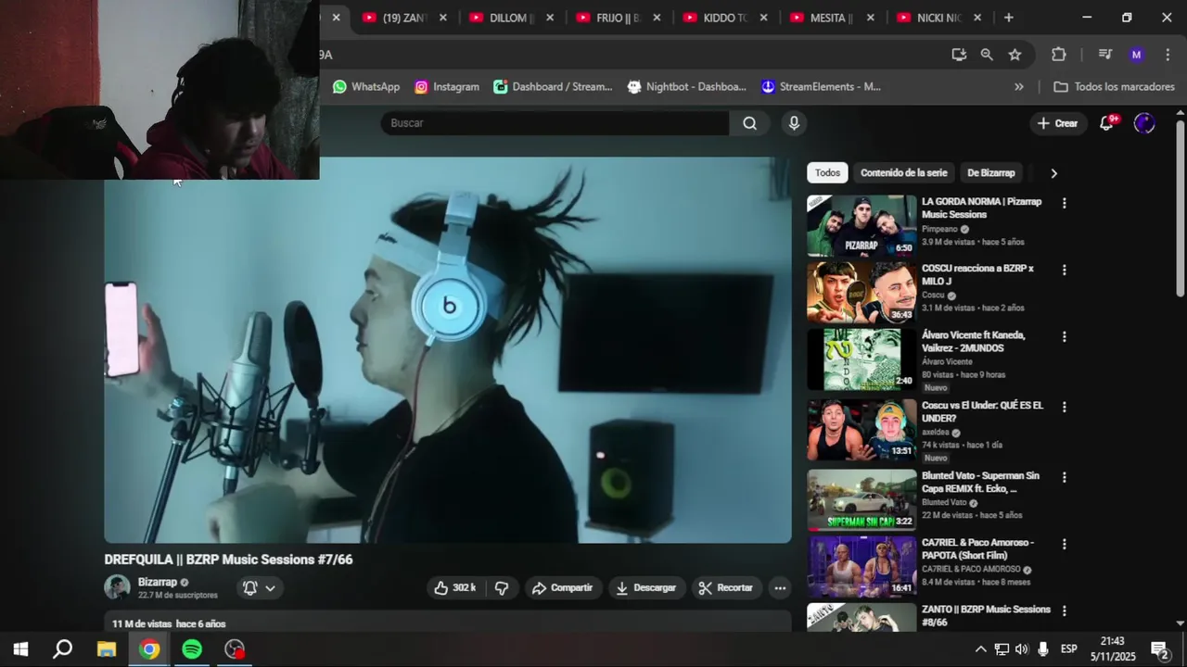Open Todos los marcadores folder
Viewport: 1187px width, 667px height.
(x=1114, y=87)
